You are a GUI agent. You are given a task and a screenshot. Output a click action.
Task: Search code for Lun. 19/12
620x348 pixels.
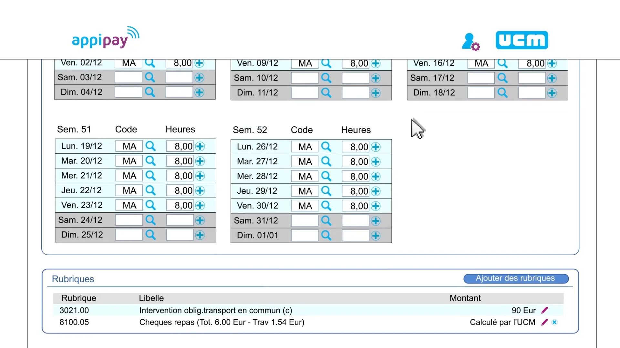click(x=150, y=146)
